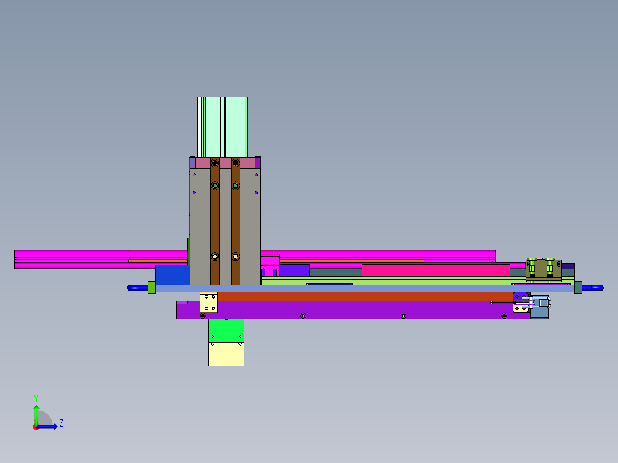Select the pink strip atop the gray block
Image resolution: width=618 pixels, height=463 pixels.
(x=225, y=163)
